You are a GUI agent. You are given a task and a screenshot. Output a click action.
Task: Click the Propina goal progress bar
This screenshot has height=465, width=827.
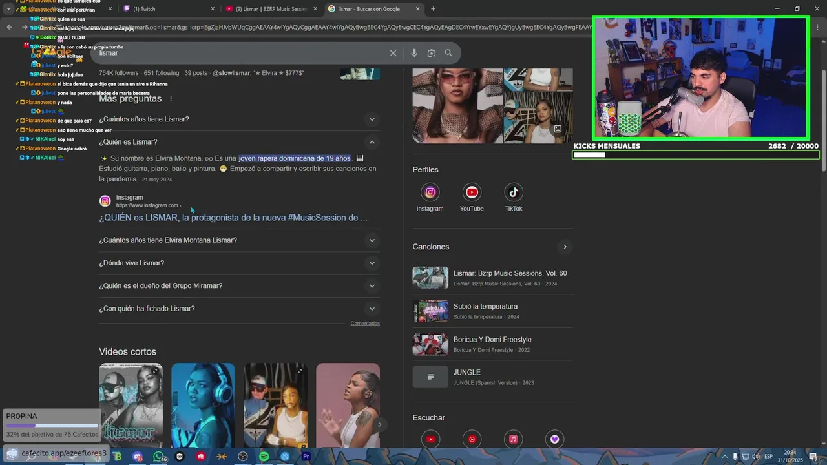pos(52,426)
